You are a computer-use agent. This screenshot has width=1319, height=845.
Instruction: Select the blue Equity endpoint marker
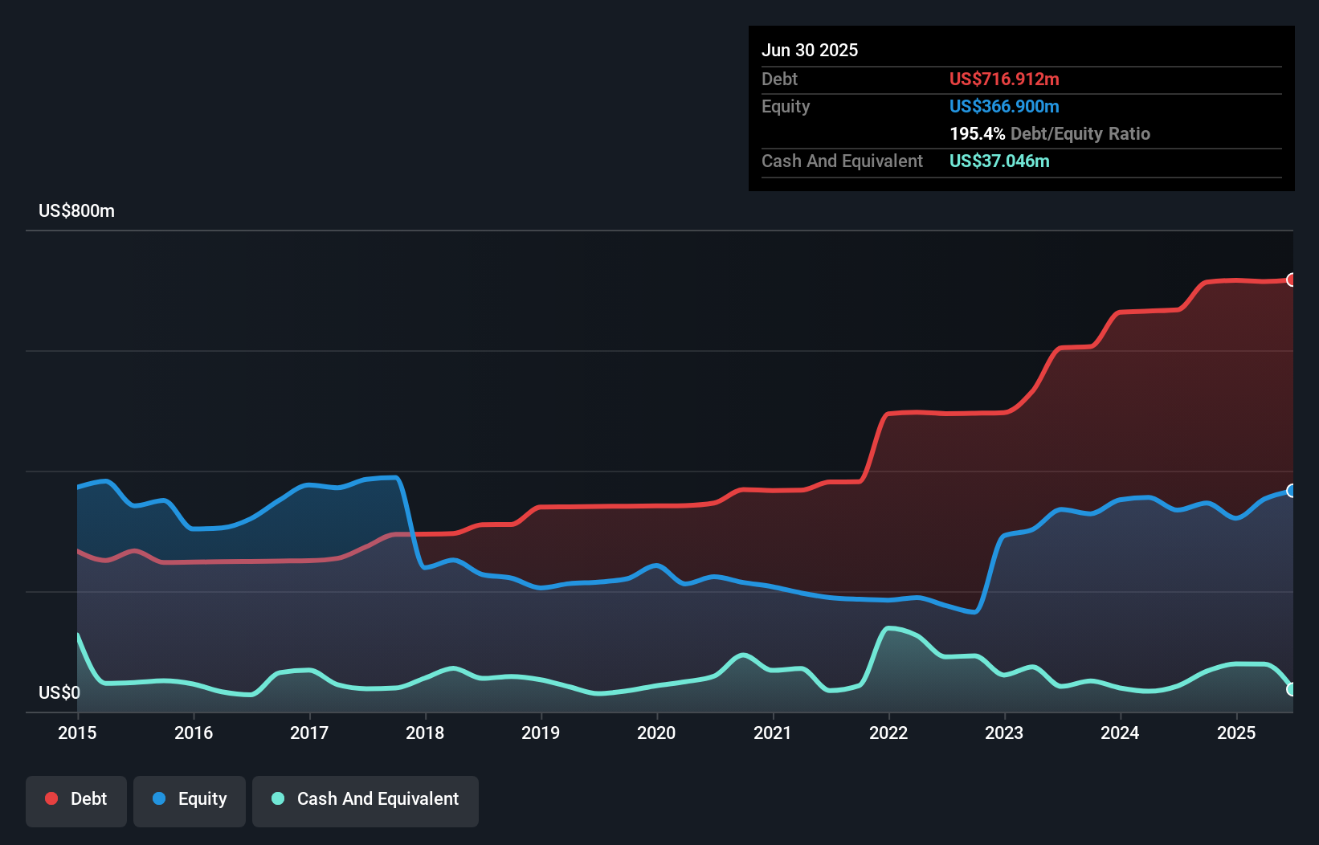tap(1291, 491)
